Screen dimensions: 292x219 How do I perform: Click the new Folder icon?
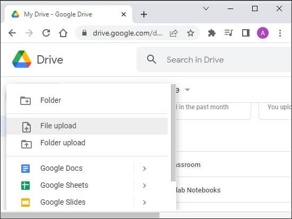click(x=25, y=101)
